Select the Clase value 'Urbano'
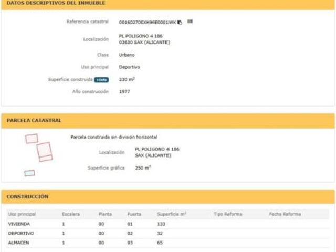 (x=127, y=55)
